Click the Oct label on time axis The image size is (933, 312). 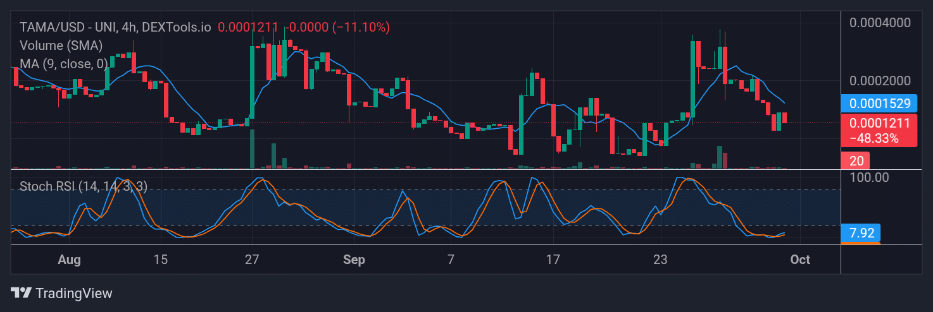tap(800, 260)
